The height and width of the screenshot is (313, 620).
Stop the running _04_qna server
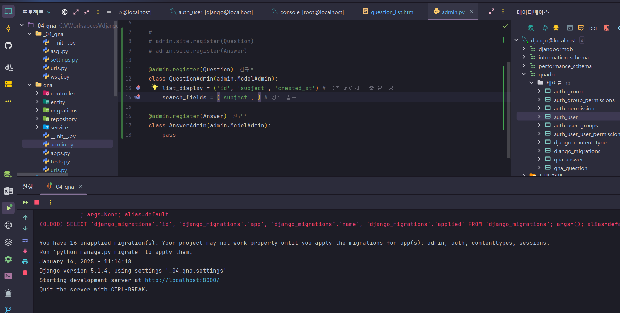click(37, 202)
